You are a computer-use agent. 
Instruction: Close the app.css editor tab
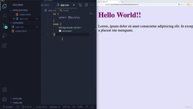(x=74, y=5)
